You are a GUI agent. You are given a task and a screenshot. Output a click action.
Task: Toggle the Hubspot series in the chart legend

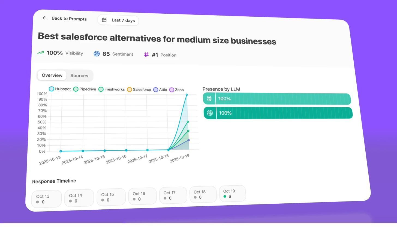click(x=59, y=89)
